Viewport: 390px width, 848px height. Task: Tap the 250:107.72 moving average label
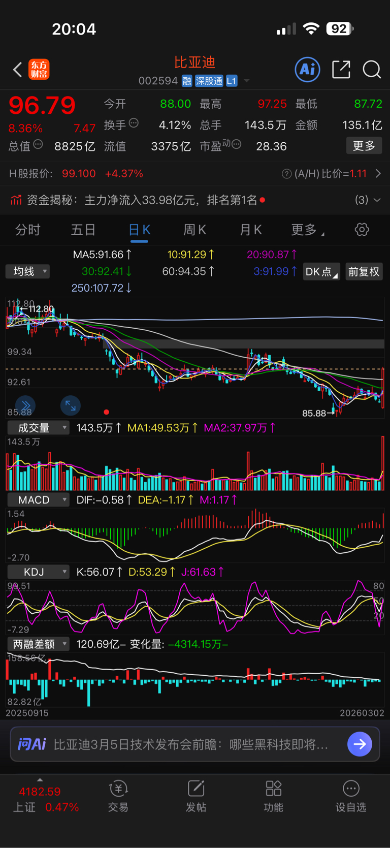(x=102, y=288)
